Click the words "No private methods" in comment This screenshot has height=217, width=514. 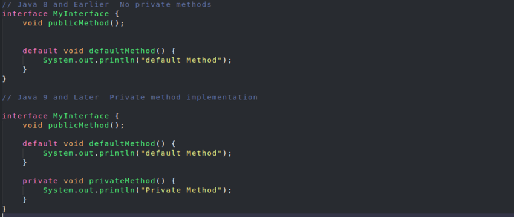click(x=166, y=5)
